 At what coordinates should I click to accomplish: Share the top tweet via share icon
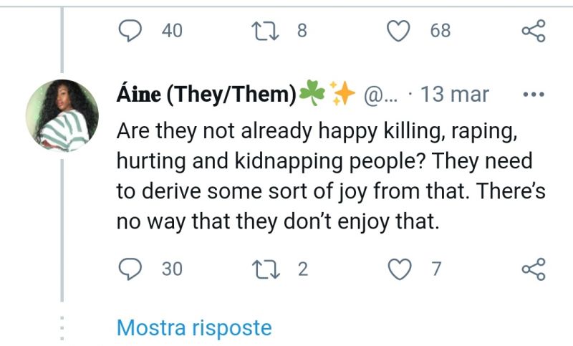coord(534,31)
